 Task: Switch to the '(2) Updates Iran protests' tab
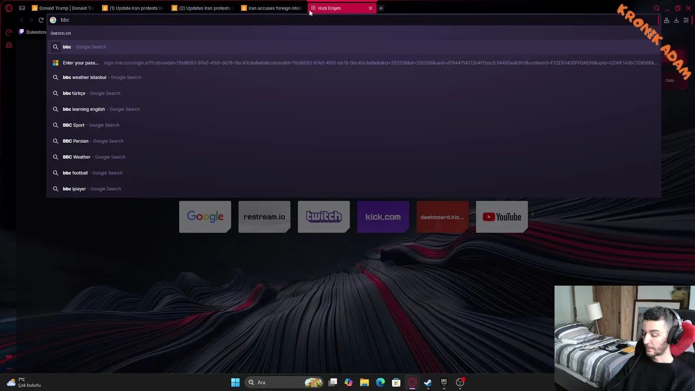pyautogui.click(x=202, y=8)
